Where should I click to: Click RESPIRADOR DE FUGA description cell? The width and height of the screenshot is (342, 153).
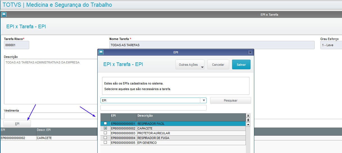[191, 138]
